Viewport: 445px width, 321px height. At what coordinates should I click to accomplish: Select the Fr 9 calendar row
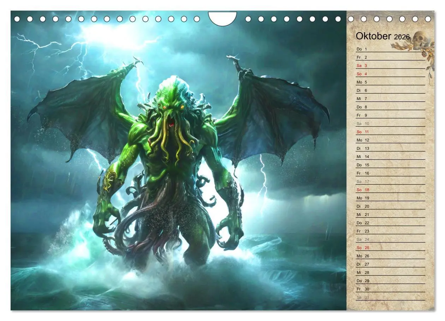pos(390,115)
